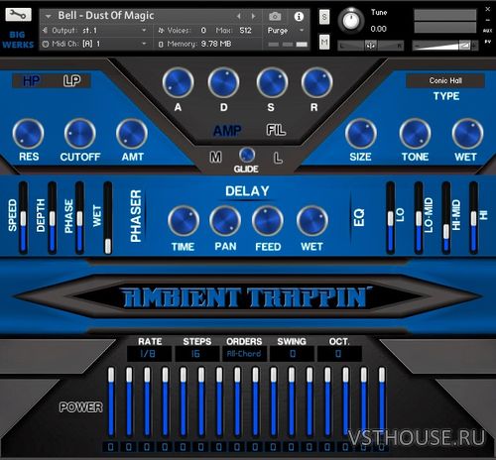496x460 pixels.
Task: Toggle the Mute M button in header
Action: 324,42
